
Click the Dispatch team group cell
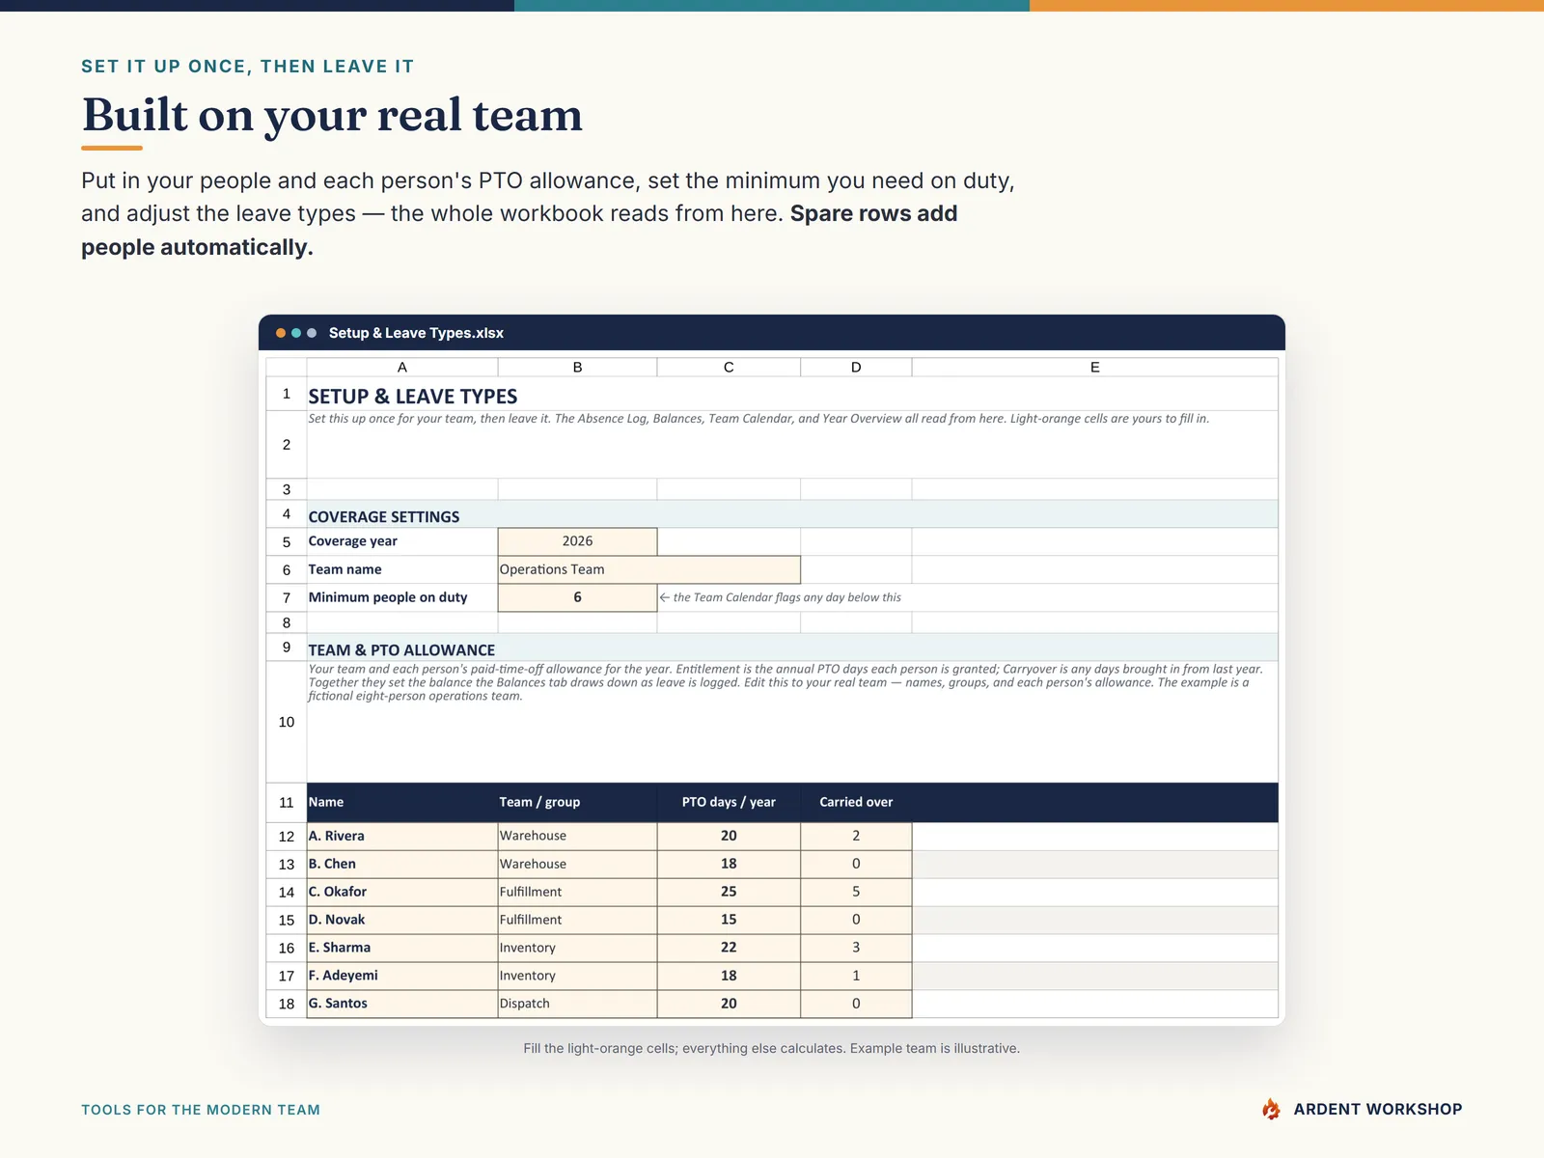(577, 1004)
